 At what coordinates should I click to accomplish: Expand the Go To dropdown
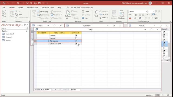(x=104, y=14)
